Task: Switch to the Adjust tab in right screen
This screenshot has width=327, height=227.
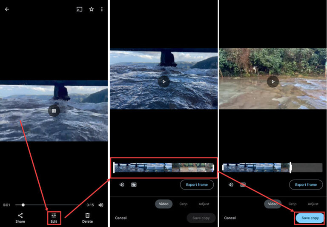Action: (313, 204)
